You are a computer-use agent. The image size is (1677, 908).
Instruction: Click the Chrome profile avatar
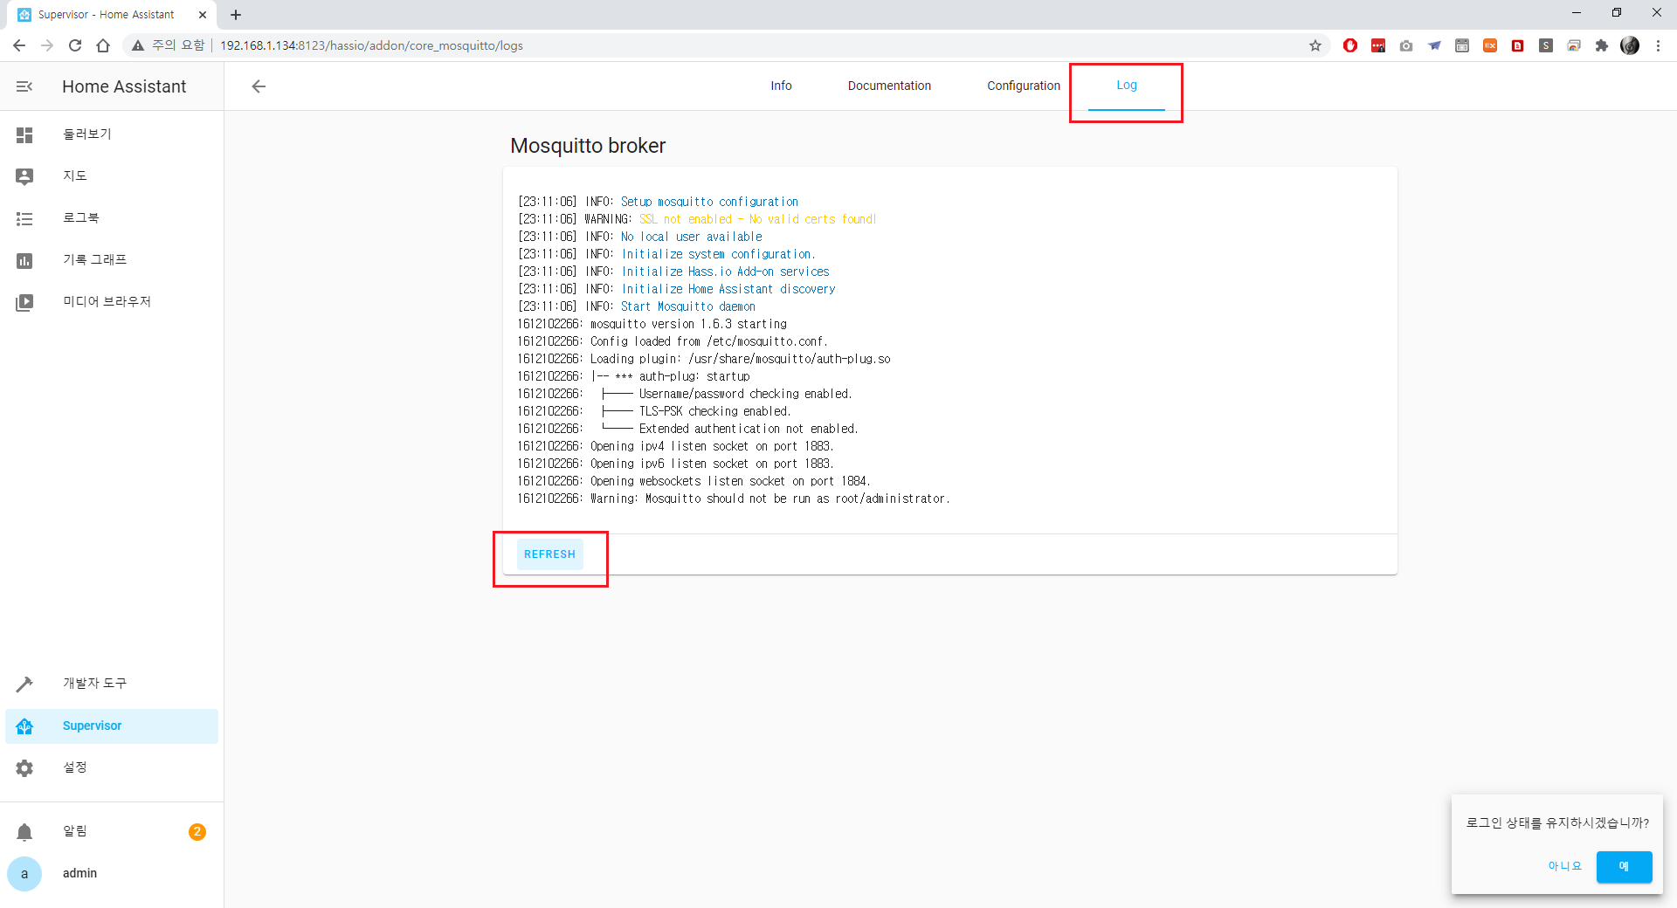click(1630, 45)
